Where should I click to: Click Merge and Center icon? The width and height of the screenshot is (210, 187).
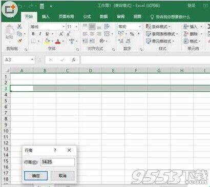(107, 34)
